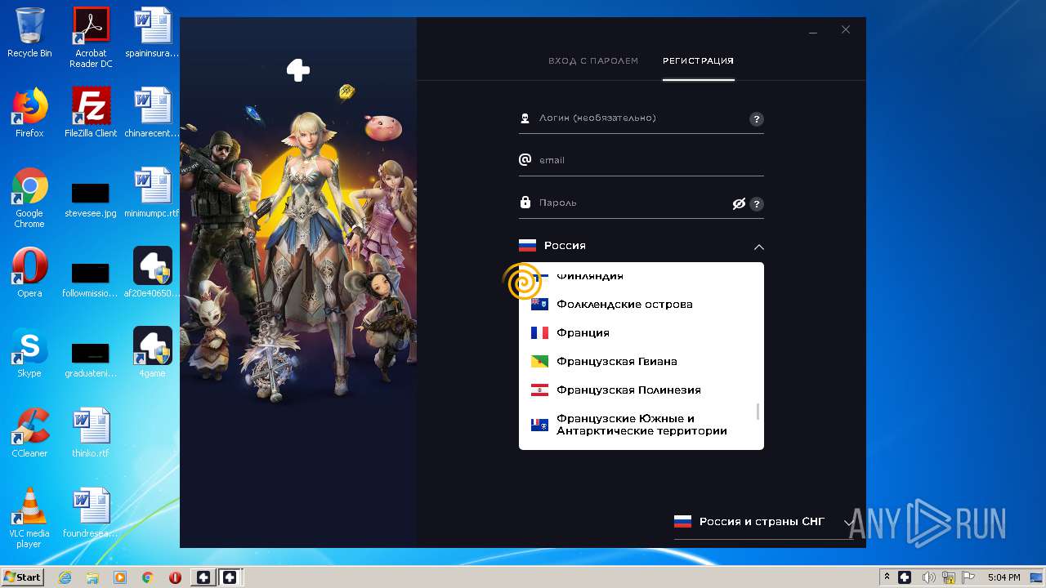Click the 4game plus logo
This screenshot has height=588, width=1046.
pyautogui.click(x=298, y=70)
